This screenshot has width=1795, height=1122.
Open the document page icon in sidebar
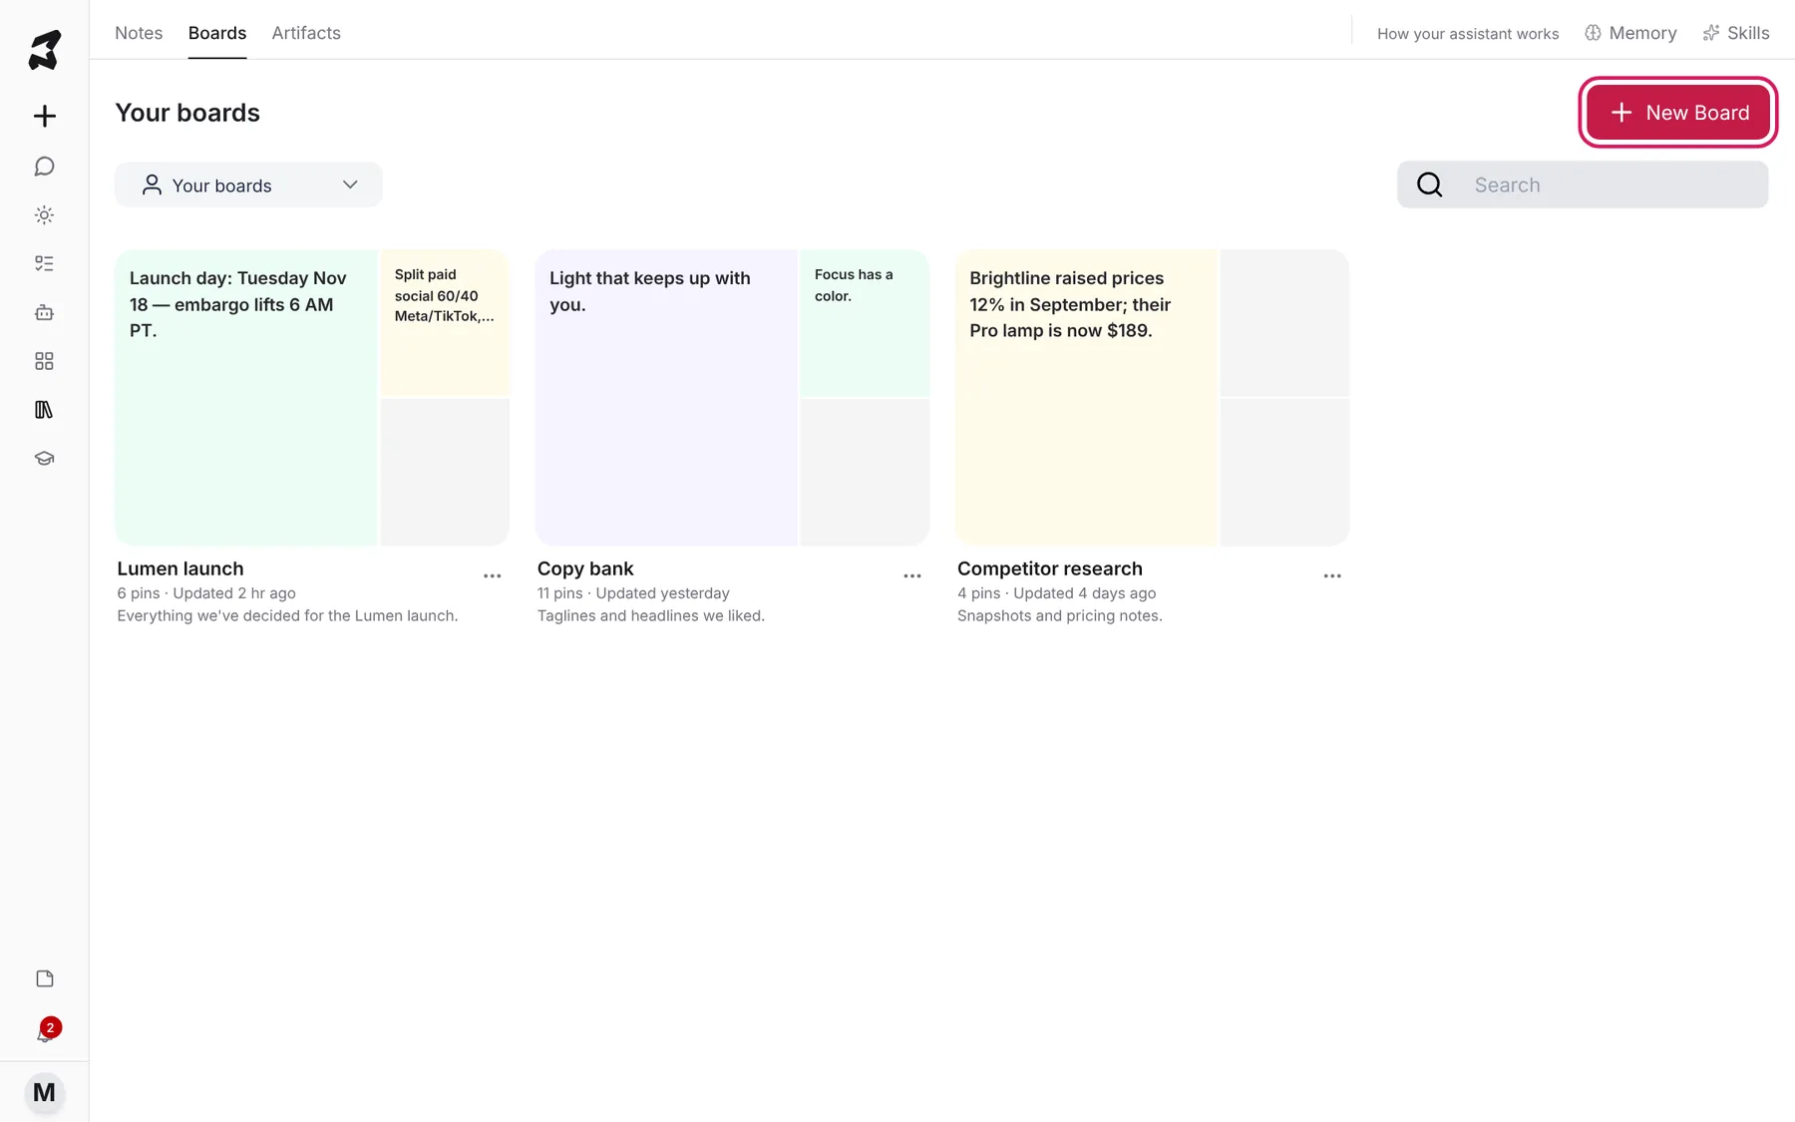(x=44, y=978)
